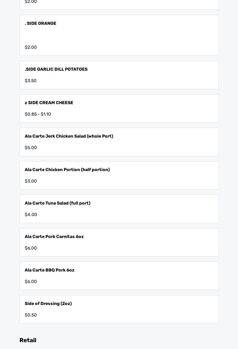The image size is (238, 349).
Task: Open the SIDE ORANGE menu item
Action: [40, 24]
